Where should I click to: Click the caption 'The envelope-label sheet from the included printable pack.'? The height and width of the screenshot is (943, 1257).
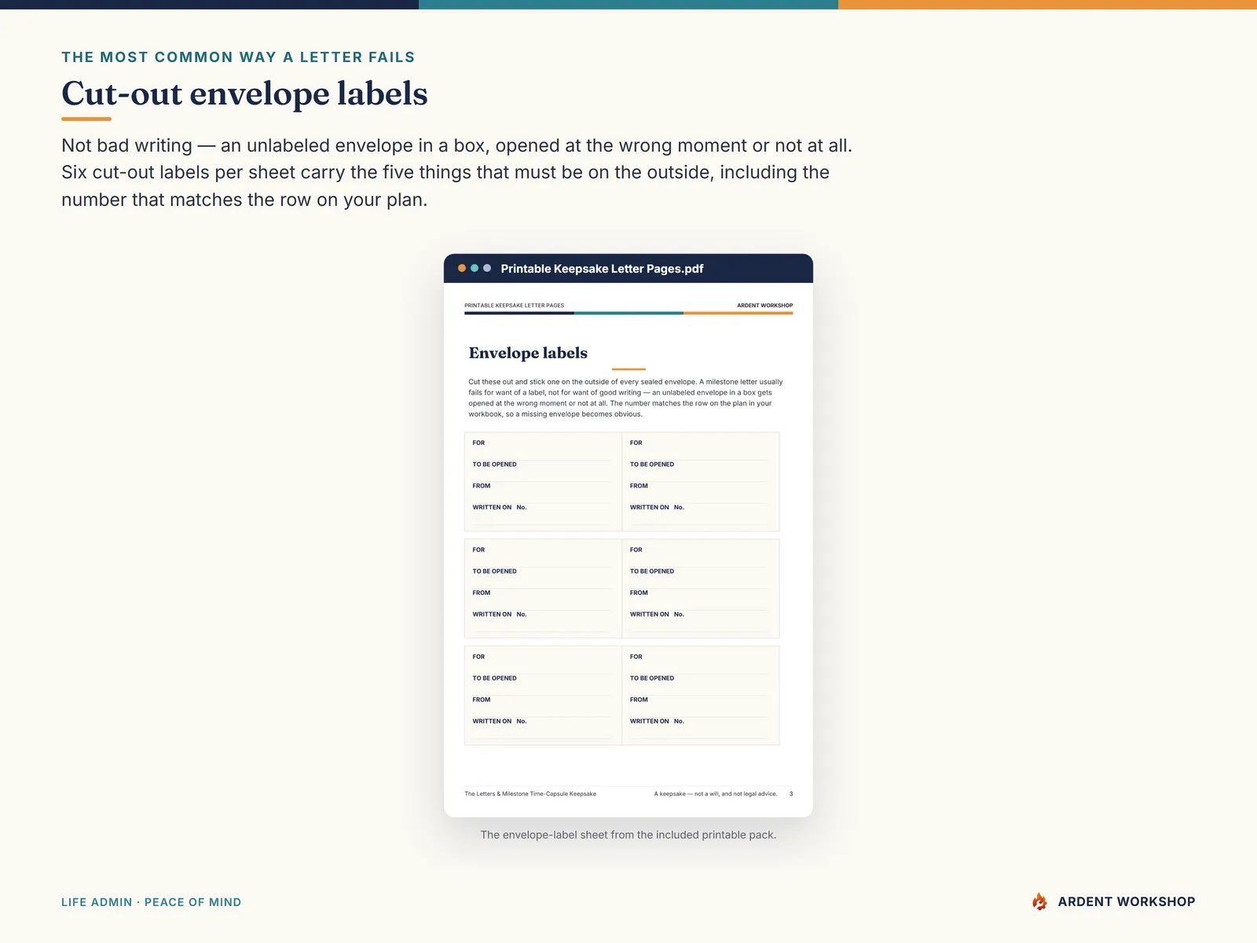coord(628,835)
